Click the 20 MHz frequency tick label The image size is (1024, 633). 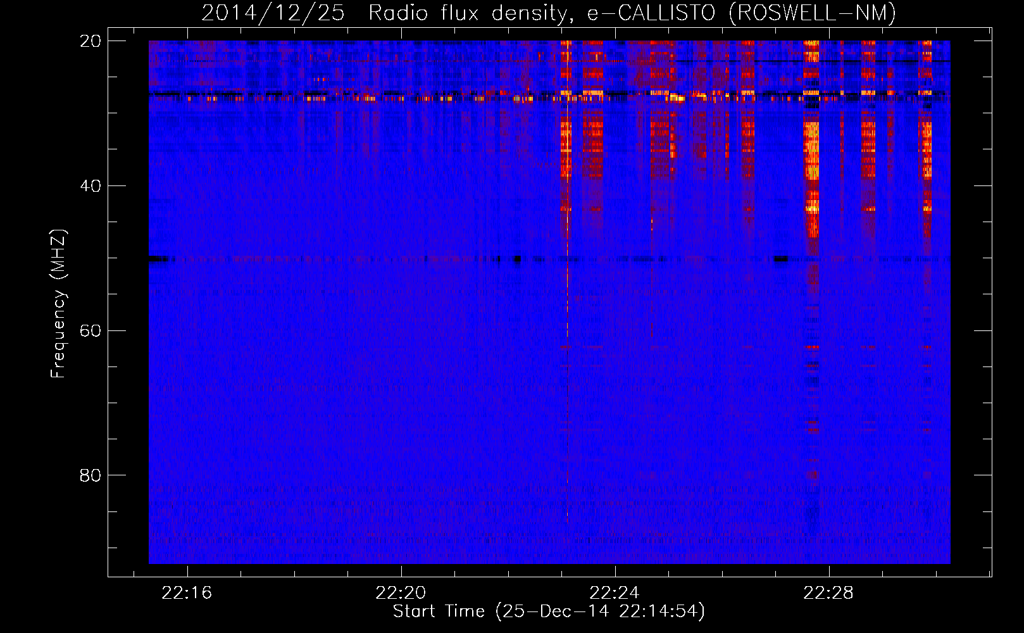[x=91, y=41]
